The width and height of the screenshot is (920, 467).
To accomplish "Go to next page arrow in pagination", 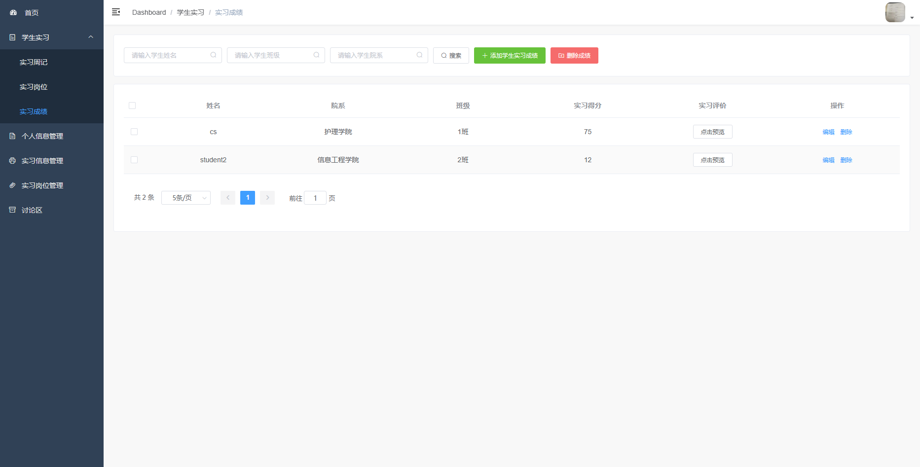I will click(267, 198).
